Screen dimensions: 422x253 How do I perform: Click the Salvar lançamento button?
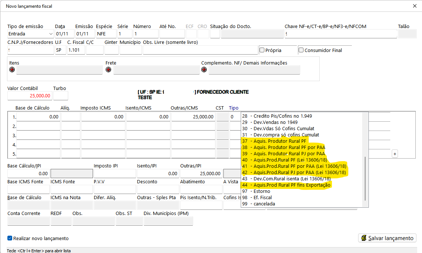click(x=387, y=238)
